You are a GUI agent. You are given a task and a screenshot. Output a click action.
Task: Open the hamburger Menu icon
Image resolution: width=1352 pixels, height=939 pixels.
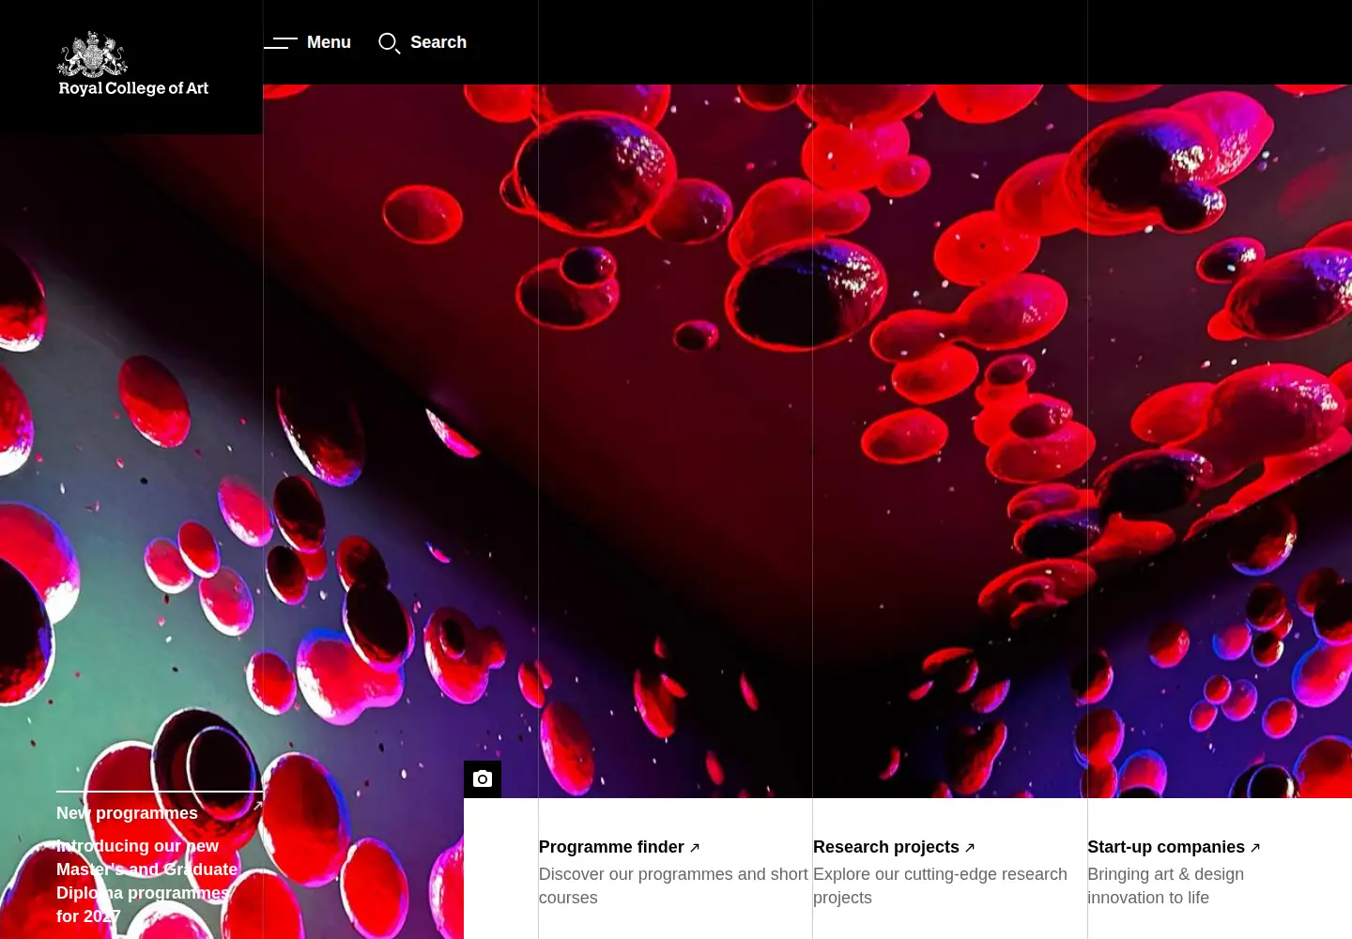click(x=281, y=42)
